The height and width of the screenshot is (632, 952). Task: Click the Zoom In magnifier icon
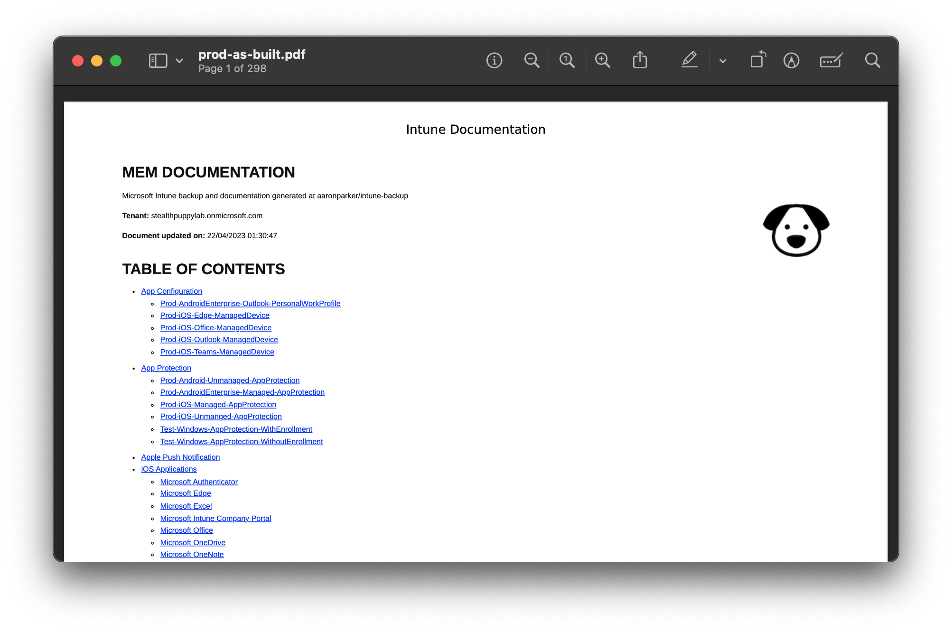click(x=602, y=61)
